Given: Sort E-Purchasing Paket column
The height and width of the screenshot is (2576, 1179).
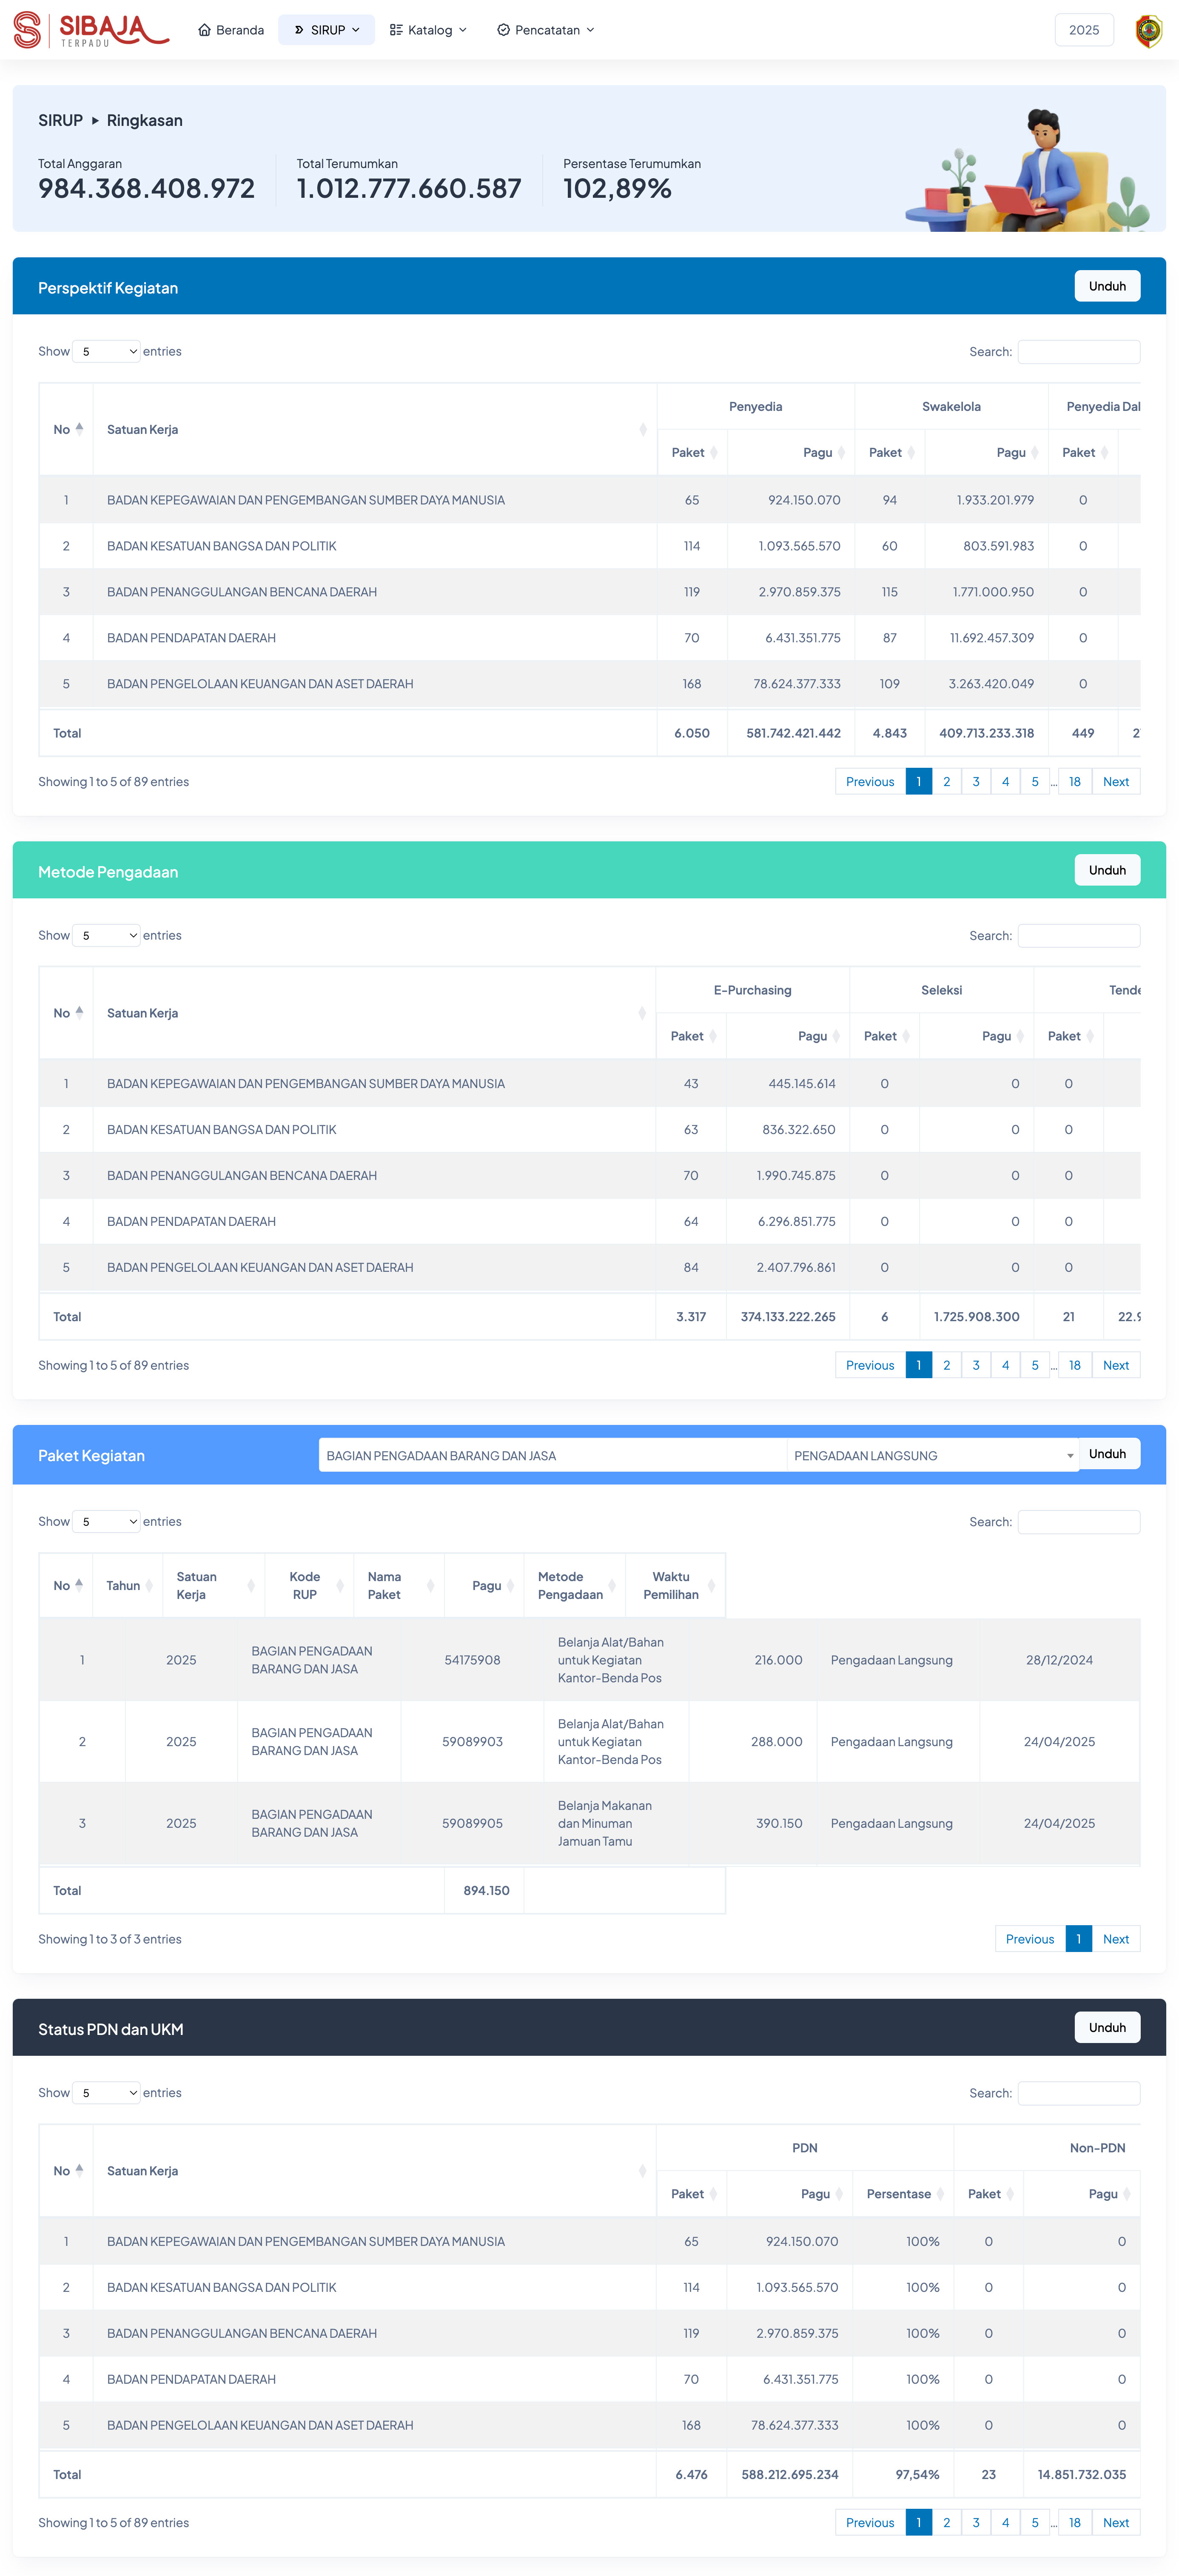Looking at the screenshot, I should (691, 1036).
